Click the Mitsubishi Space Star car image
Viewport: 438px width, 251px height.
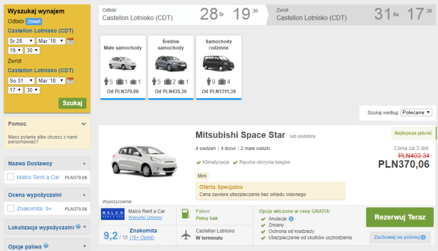pos(144,161)
